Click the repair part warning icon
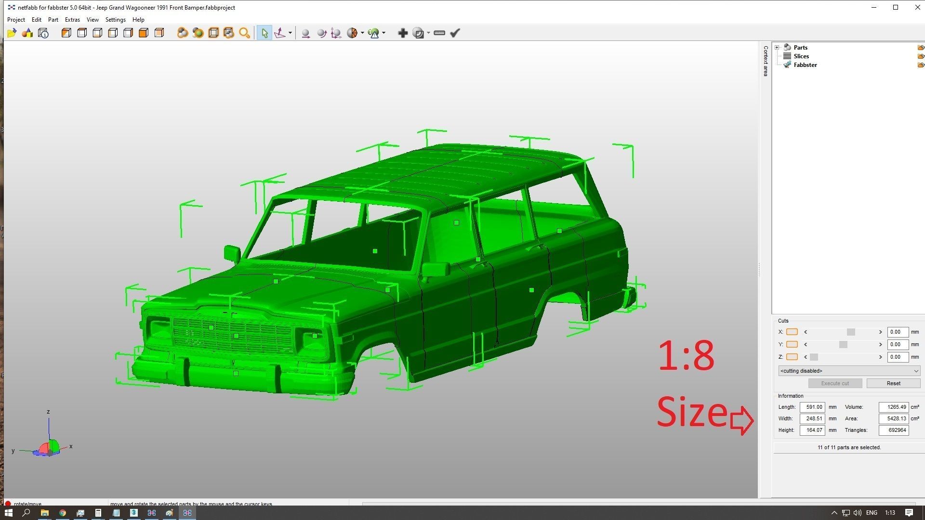Screen dimensions: 925x520 (x=373, y=33)
